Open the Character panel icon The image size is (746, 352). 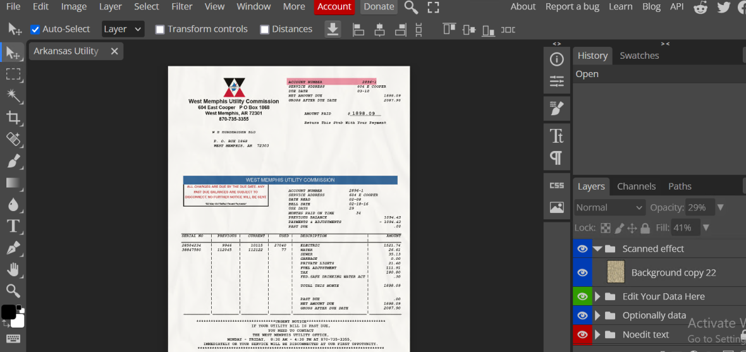556,136
